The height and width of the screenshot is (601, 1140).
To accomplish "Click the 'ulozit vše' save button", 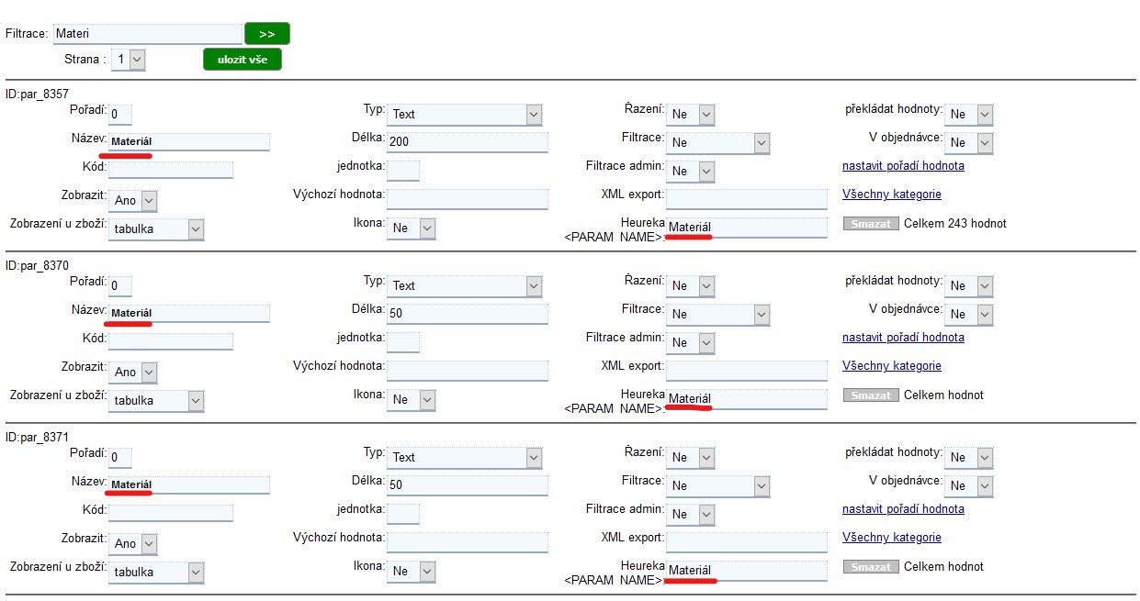I will click(243, 60).
